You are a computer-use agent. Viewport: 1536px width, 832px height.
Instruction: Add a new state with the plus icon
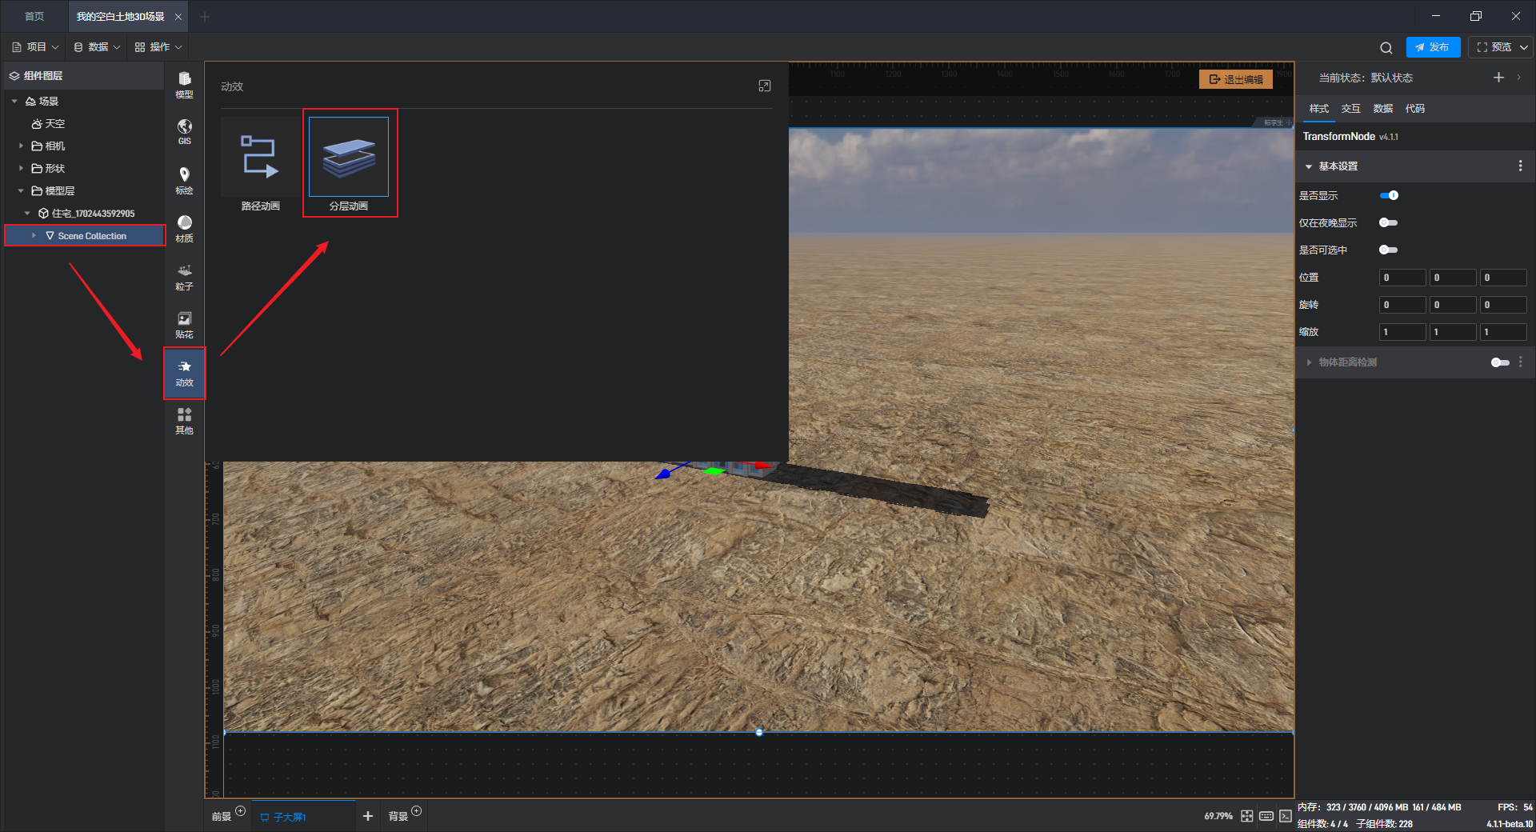tap(1498, 78)
